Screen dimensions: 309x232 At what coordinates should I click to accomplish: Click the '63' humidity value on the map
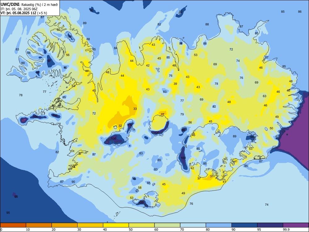click(x=265, y=96)
